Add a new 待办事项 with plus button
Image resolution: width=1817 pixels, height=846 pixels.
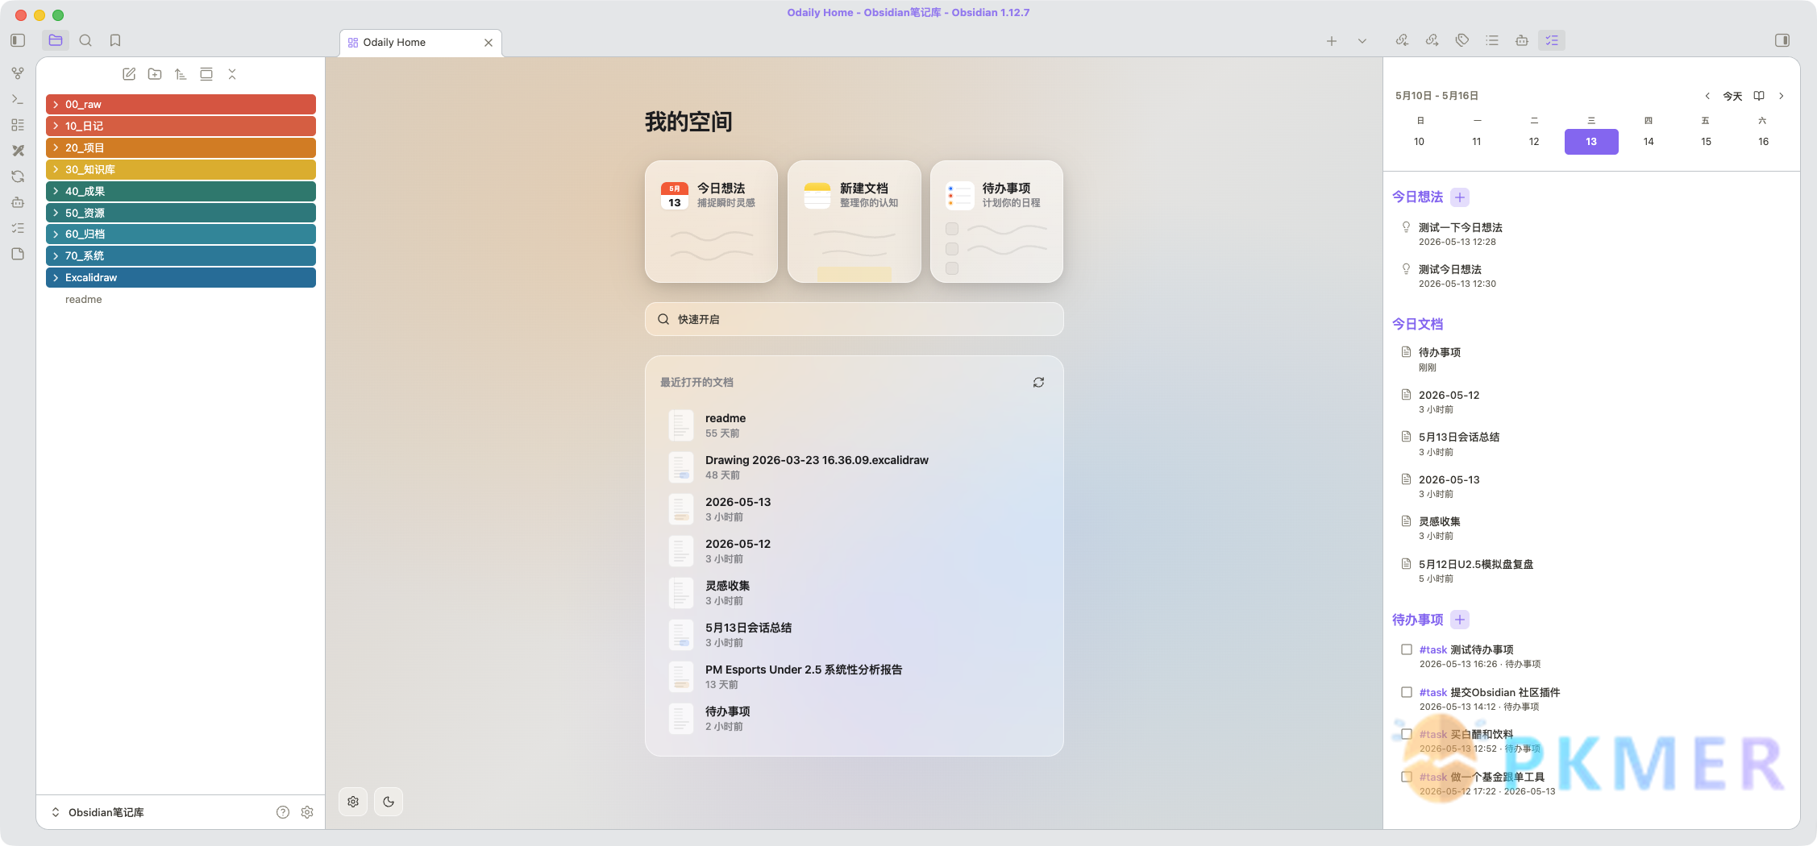(x=1460, y=620)
